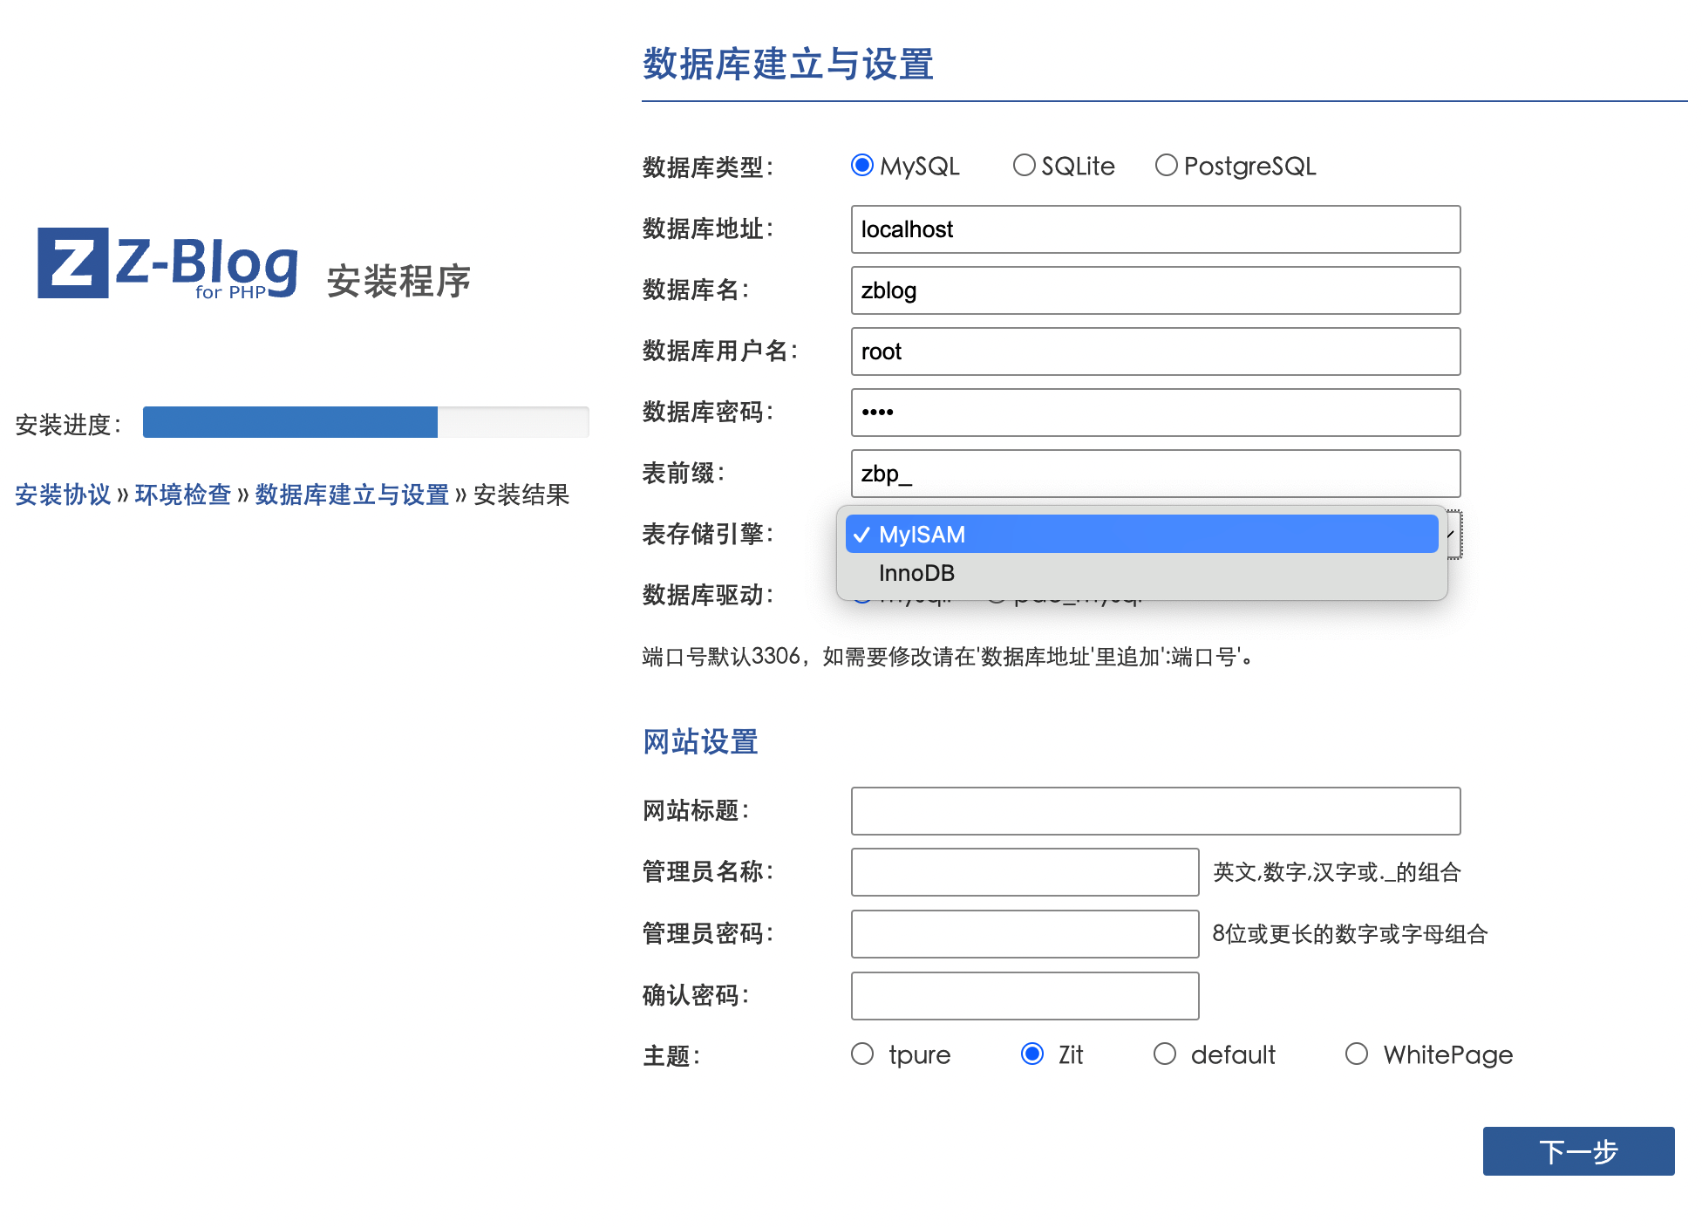Open the 数据库建立与设置 step link
The image size is (1702, 1228).
coord(351,495)
